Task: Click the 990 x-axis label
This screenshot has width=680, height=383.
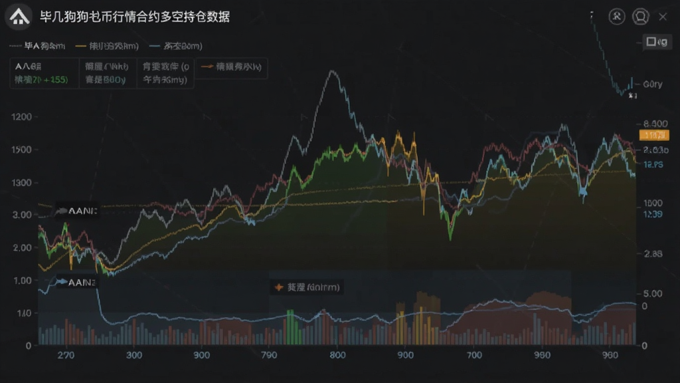Action: click(542, 355)
